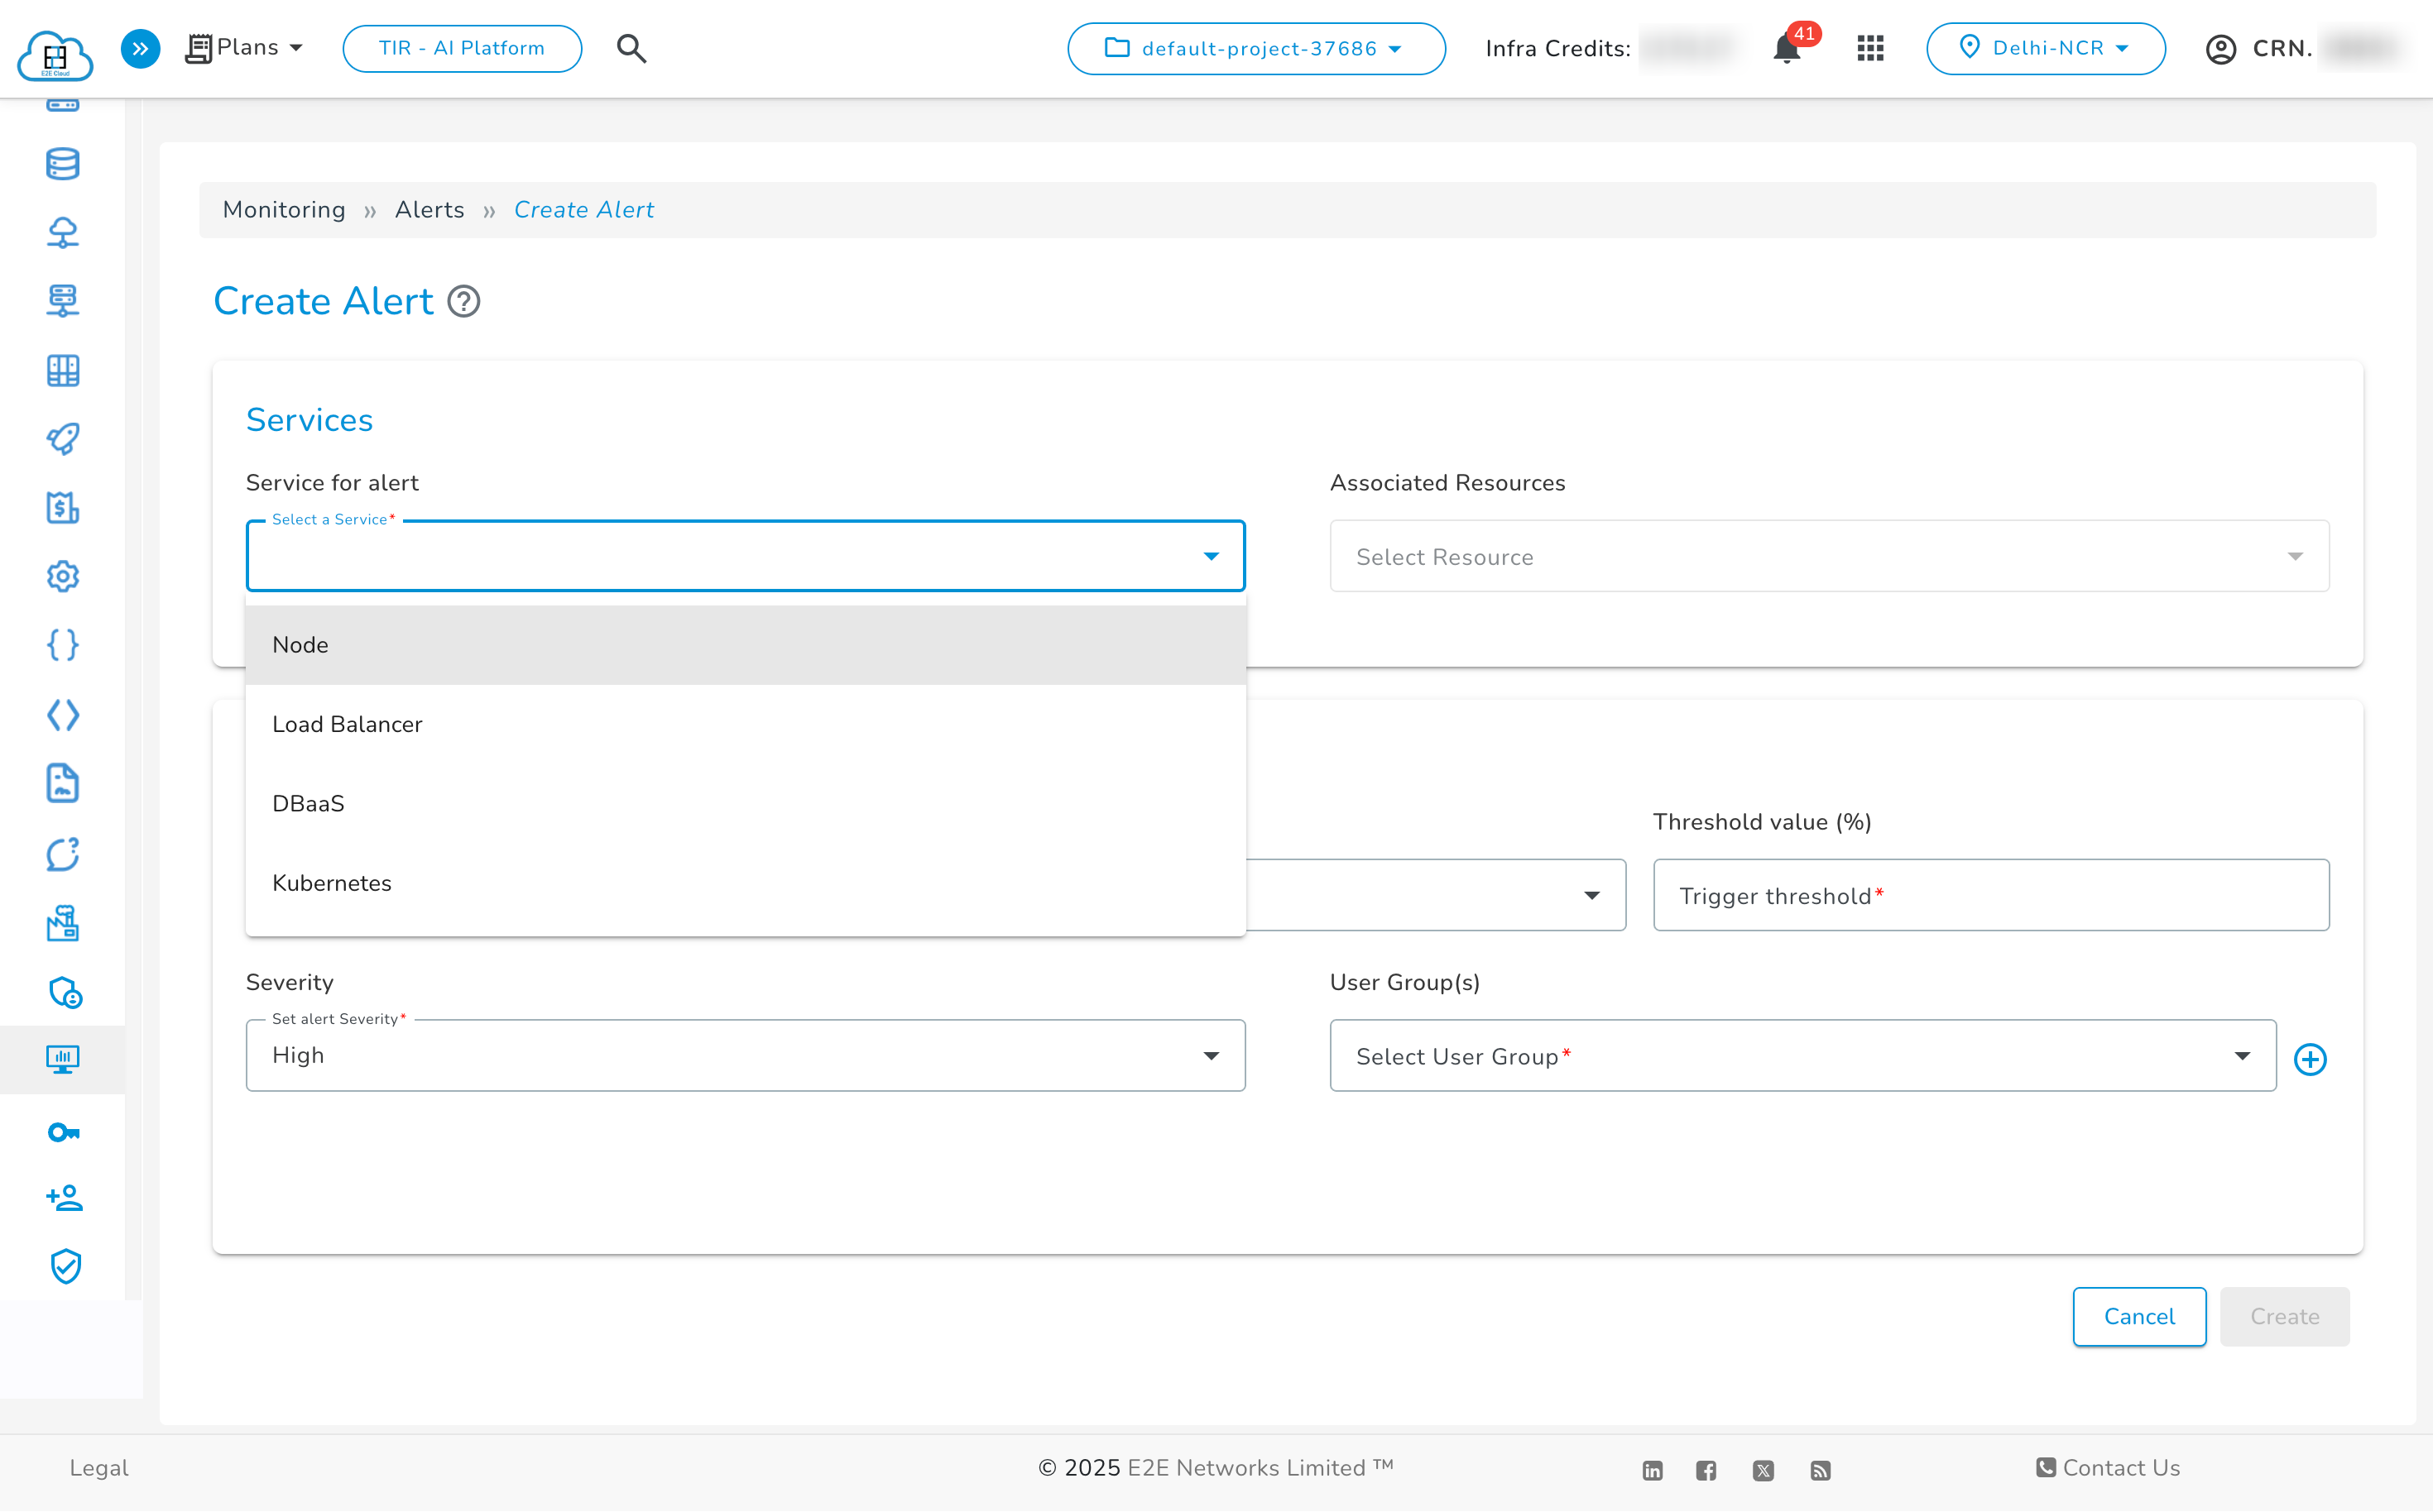Open the apps grid icon

click(1869, 48)
